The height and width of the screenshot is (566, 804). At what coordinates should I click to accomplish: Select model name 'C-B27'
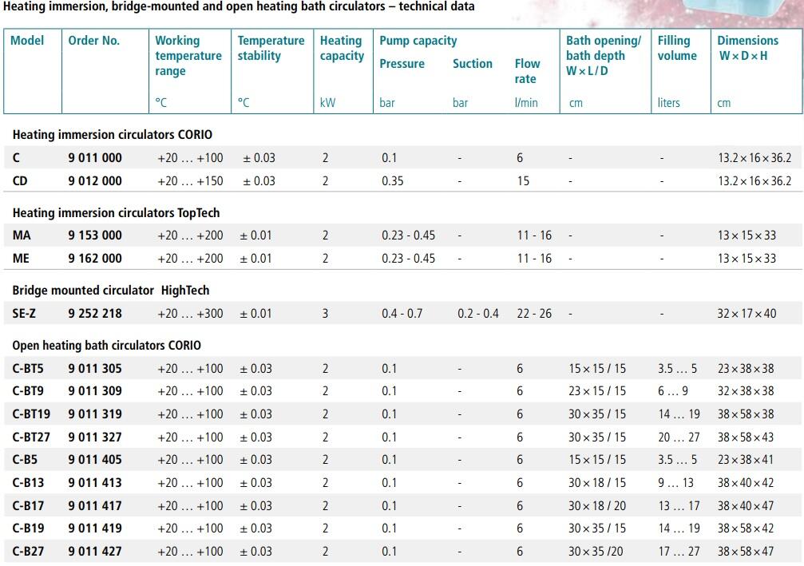[28, 552]
